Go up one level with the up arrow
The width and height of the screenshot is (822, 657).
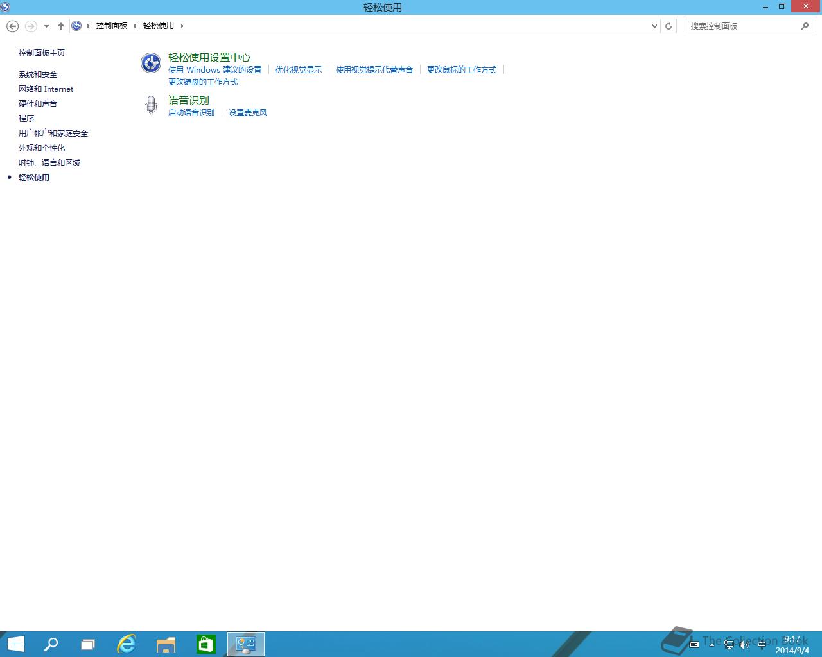click(61, 26)
